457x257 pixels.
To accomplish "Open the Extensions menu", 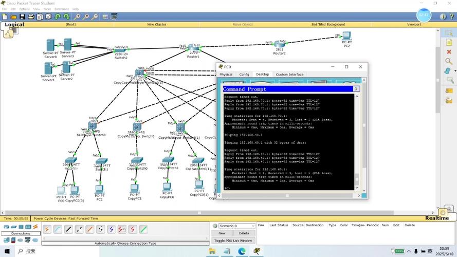I will click(62, 9).
